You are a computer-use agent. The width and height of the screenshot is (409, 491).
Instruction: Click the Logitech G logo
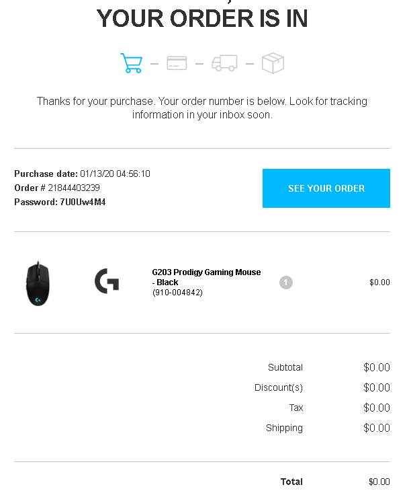(107, 281)
